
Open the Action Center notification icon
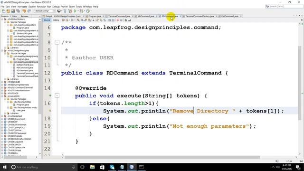coord(298,167)
